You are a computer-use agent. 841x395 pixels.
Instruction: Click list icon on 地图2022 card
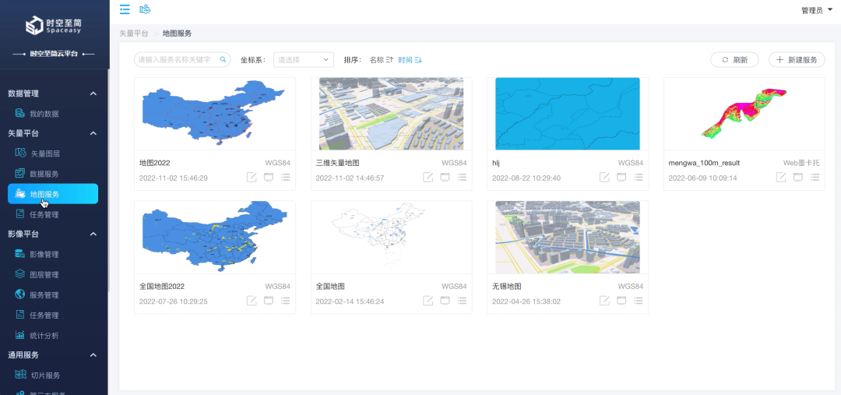pyautogui.click(x=285, y=177)
